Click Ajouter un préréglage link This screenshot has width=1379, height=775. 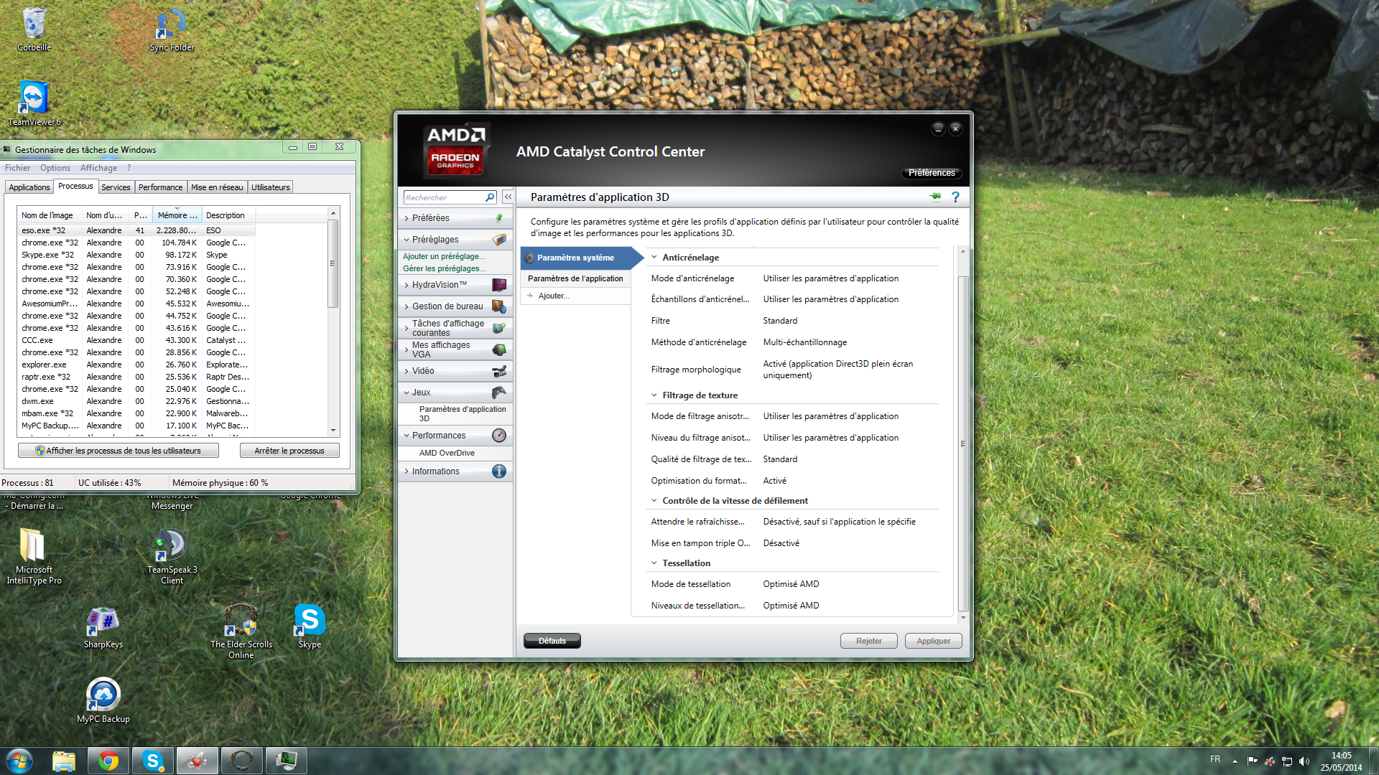click(x=443, y=256)
